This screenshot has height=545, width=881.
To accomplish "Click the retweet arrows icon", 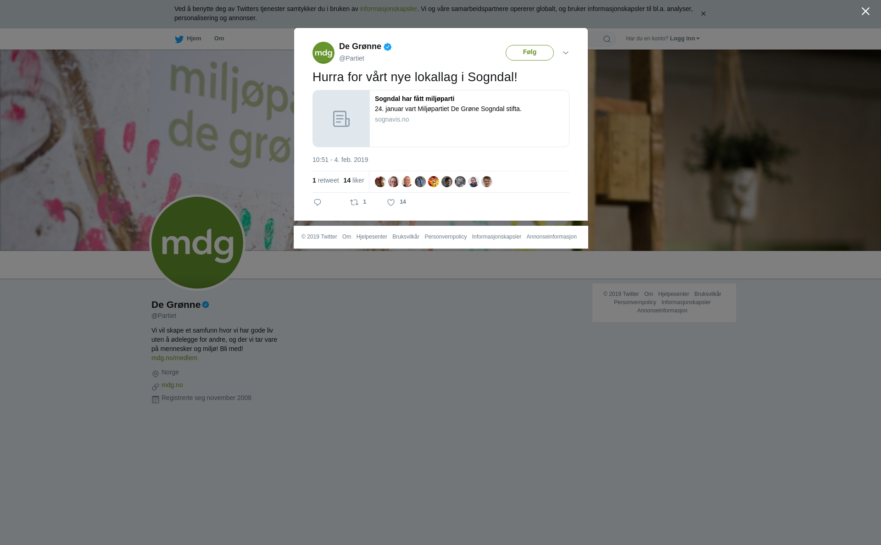I will tap(354, 202).
